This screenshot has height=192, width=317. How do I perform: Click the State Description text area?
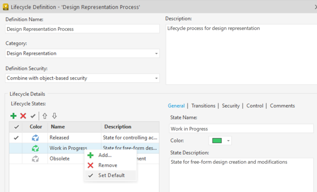tap(241, 175)
